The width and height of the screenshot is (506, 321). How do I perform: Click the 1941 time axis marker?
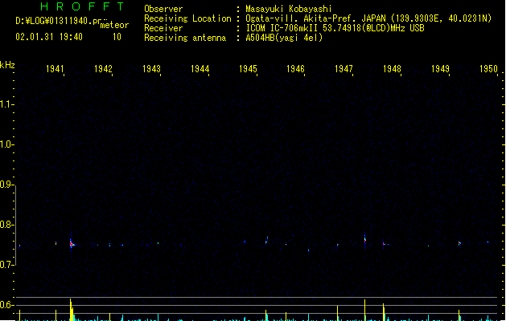[x=55, y=69]
